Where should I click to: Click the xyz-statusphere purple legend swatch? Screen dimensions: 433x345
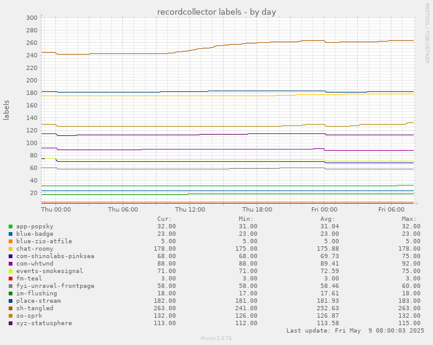point(11,323)
